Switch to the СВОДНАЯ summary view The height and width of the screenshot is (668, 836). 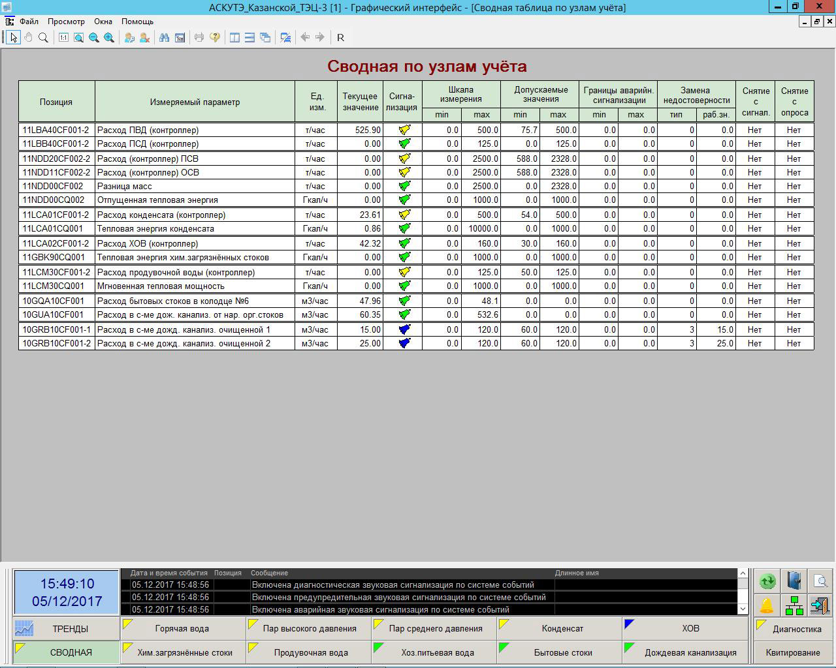click(x=66, y=652)
